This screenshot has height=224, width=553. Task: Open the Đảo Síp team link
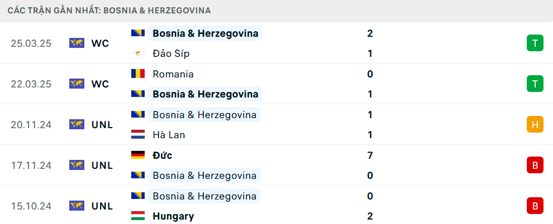tap(171, 54)
